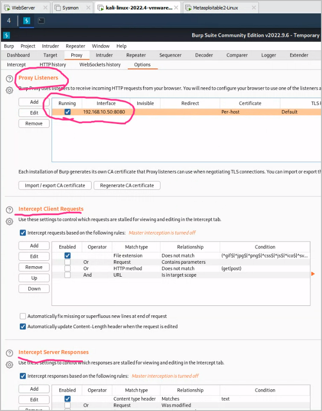The width and height of the screenshot is (322, 411).
Task: Move client request rule Down
Action: pos(34,289)
